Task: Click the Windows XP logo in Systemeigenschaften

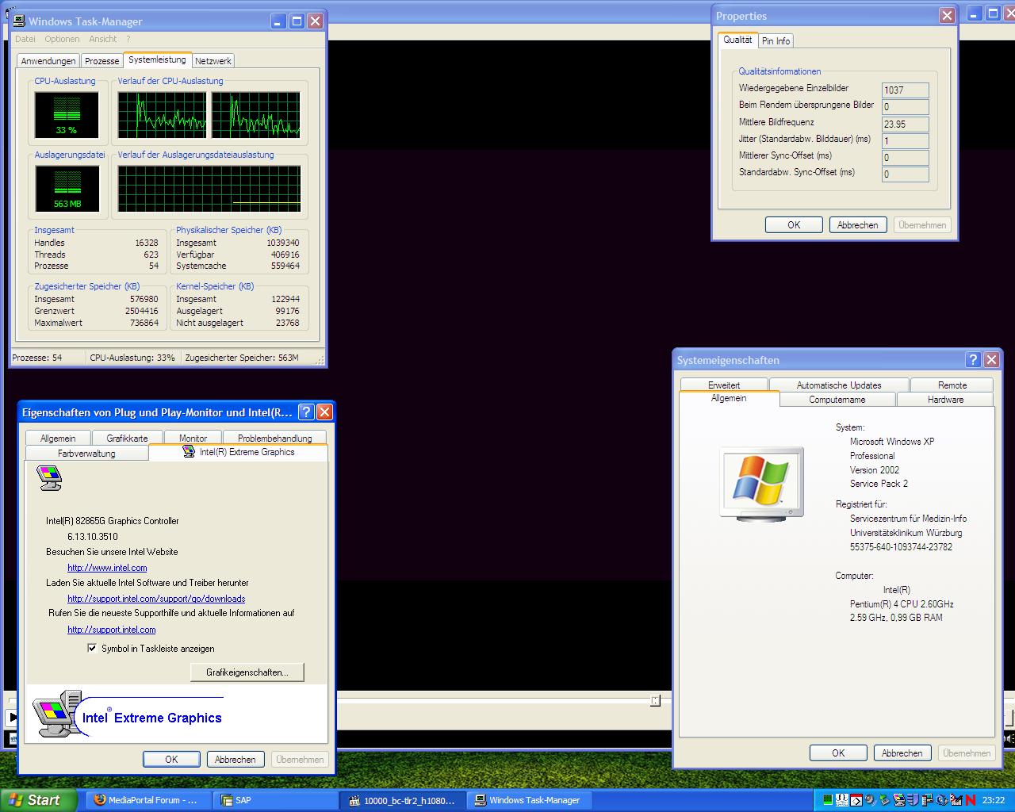Action: tap(761, 484)
